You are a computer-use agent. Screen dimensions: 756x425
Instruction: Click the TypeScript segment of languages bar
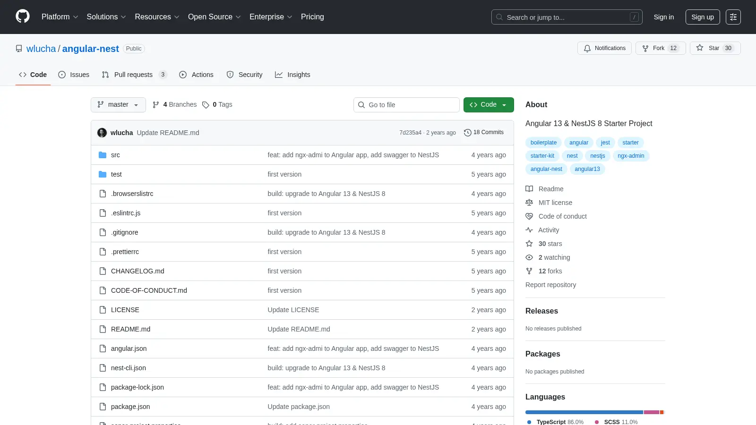pos(584,412)
